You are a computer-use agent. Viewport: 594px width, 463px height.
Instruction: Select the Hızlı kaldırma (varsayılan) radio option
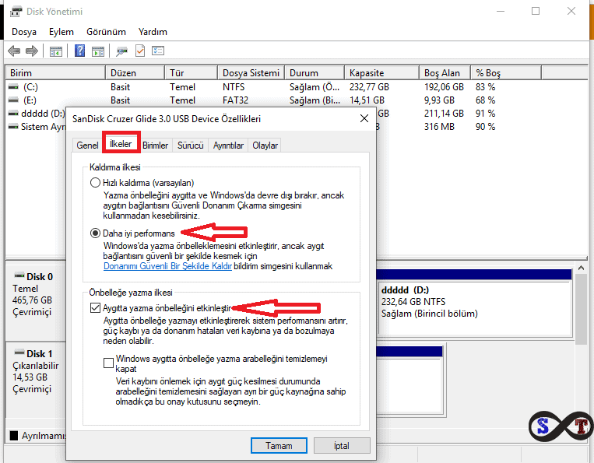[96, 183]
